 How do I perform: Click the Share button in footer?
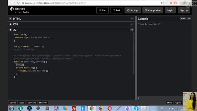(x=169, y=103)
